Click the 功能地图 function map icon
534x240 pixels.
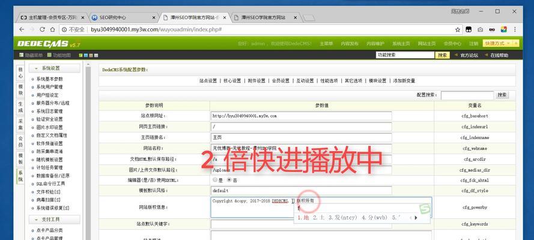click(x=49, y=55)
